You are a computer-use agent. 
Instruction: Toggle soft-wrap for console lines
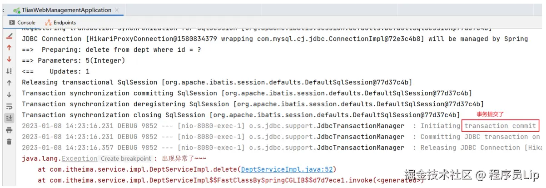click(9, 107)
